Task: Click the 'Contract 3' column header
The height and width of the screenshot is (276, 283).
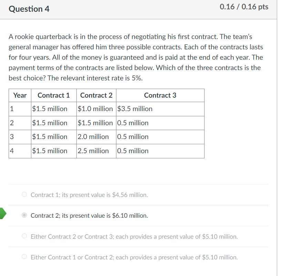Action: click(x=160, y=95)
